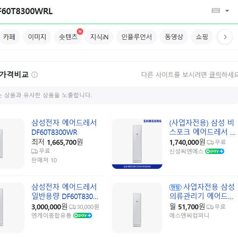
Task: Open the virtual keyboard icon
Action: (216, 11)
